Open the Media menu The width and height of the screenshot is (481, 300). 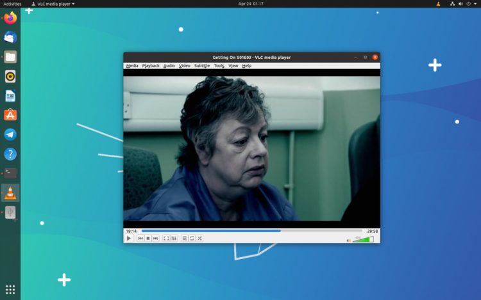132,66
